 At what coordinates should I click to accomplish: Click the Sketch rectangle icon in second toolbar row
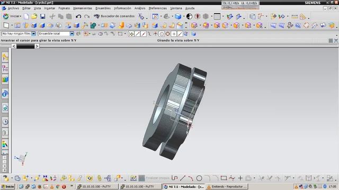6,25
